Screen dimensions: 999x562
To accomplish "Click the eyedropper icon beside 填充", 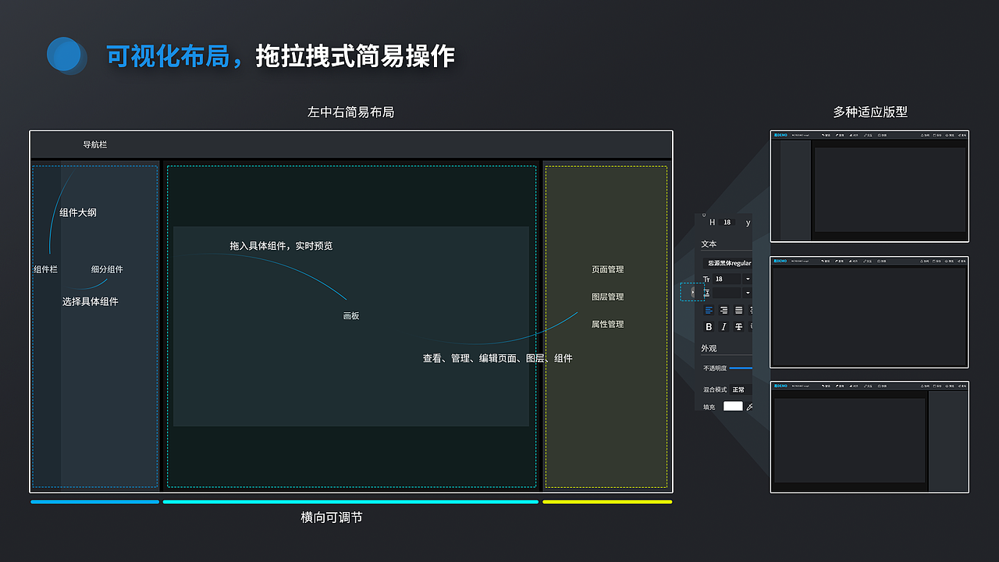I will (751, 406).
